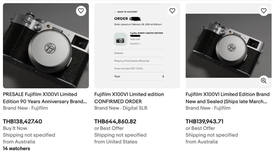Viewport: 275px width, 156px height.
Task: Open Fujifilm X100VI Limited edition CONFIRMED ORDER title
Action: tap(129, 98)
